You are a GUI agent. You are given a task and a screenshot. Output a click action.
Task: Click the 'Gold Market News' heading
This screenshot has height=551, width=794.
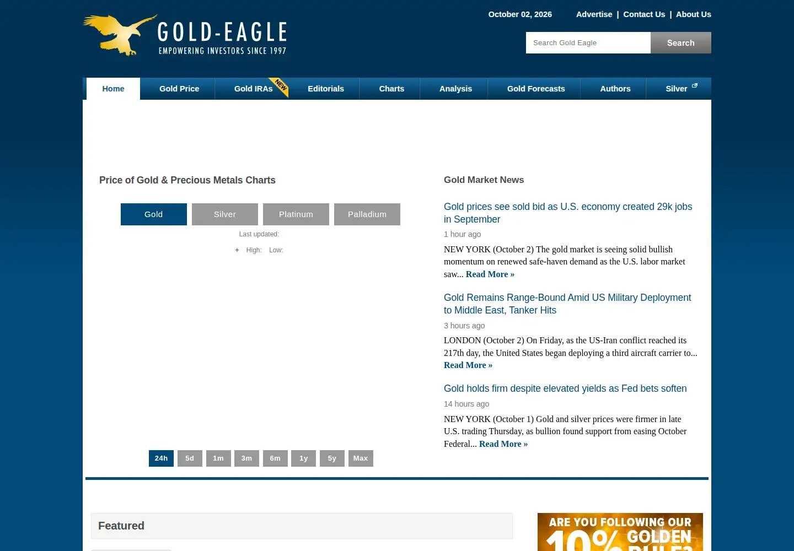[x=484, y=180]
